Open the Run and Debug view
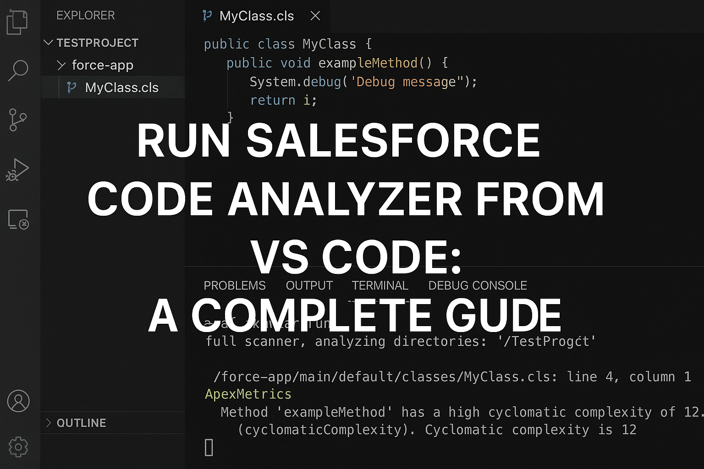Image resolution: width=704 pixels, height=469 pixels. pyautogui.click(x=17, y=170)
